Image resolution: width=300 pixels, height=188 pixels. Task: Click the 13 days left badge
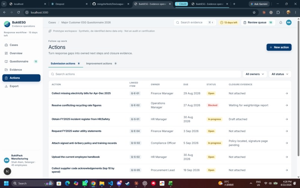pyautogui.click(x=229, y=22)
